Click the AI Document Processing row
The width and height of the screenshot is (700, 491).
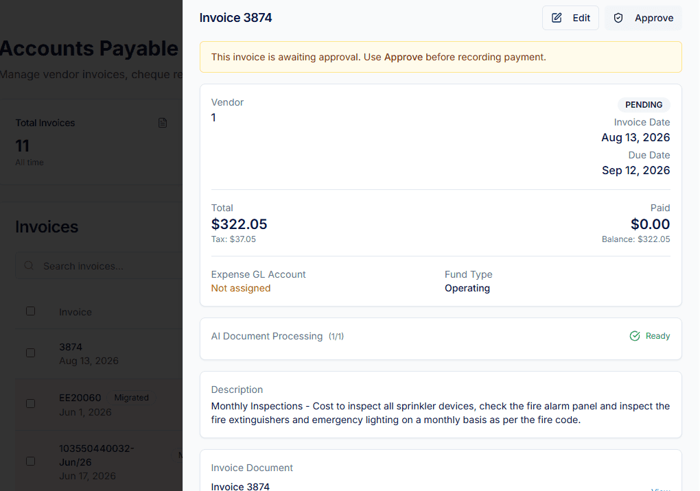tap(441, 339)
